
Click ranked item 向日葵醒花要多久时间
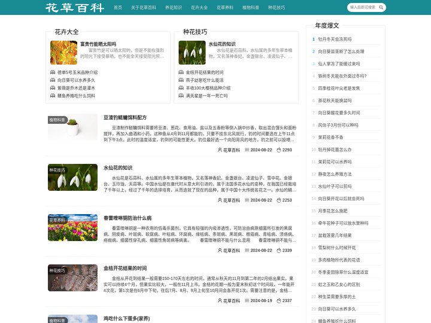click(x=339, y=112)
